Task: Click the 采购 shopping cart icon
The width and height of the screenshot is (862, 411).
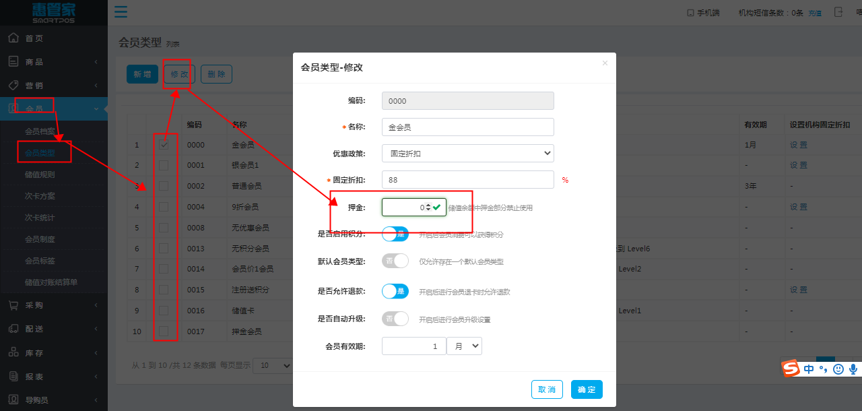Action: click(13, 305)
